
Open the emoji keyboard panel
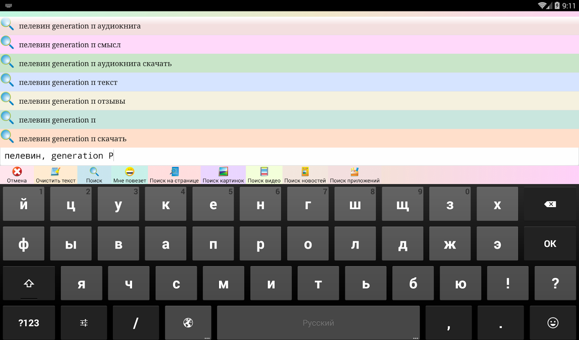click(553, 323)
